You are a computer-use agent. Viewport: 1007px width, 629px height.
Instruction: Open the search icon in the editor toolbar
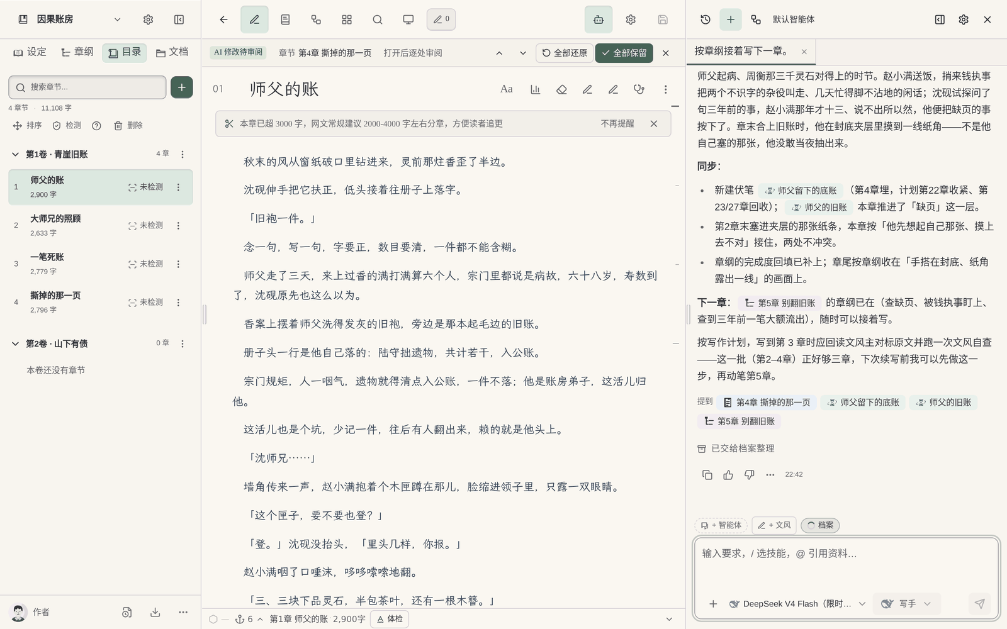tap(378, 19)
